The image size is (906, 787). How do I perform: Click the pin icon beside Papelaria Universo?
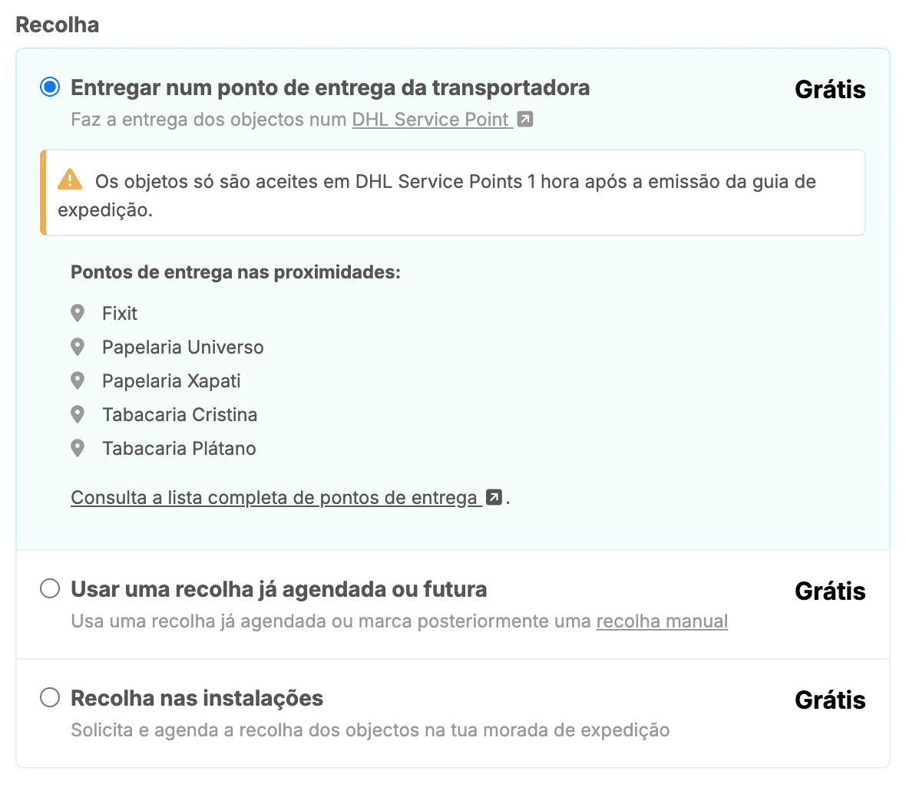click(78, 347)
